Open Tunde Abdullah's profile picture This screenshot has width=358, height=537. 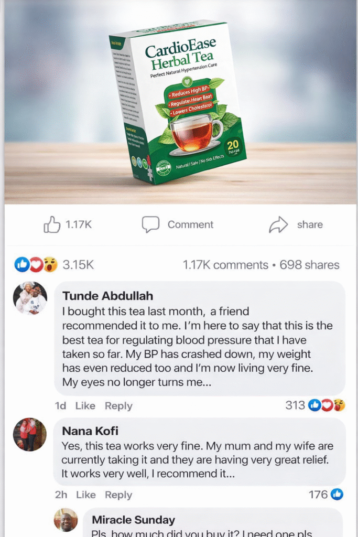click(x=30, y=298)
